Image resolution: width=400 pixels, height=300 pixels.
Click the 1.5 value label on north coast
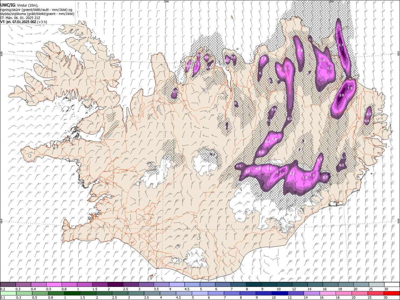(x=197, y=64)
